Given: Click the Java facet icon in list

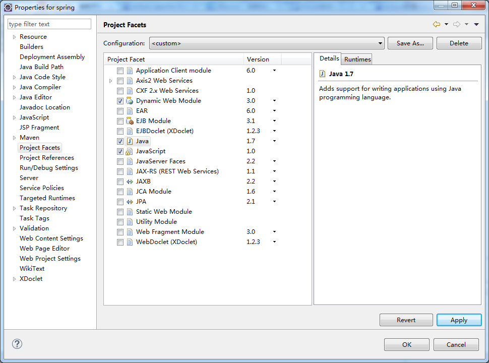Looking at the screenshot, I should coord(130,141).
